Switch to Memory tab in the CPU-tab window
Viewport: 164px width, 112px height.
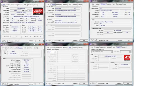(20, 5)
